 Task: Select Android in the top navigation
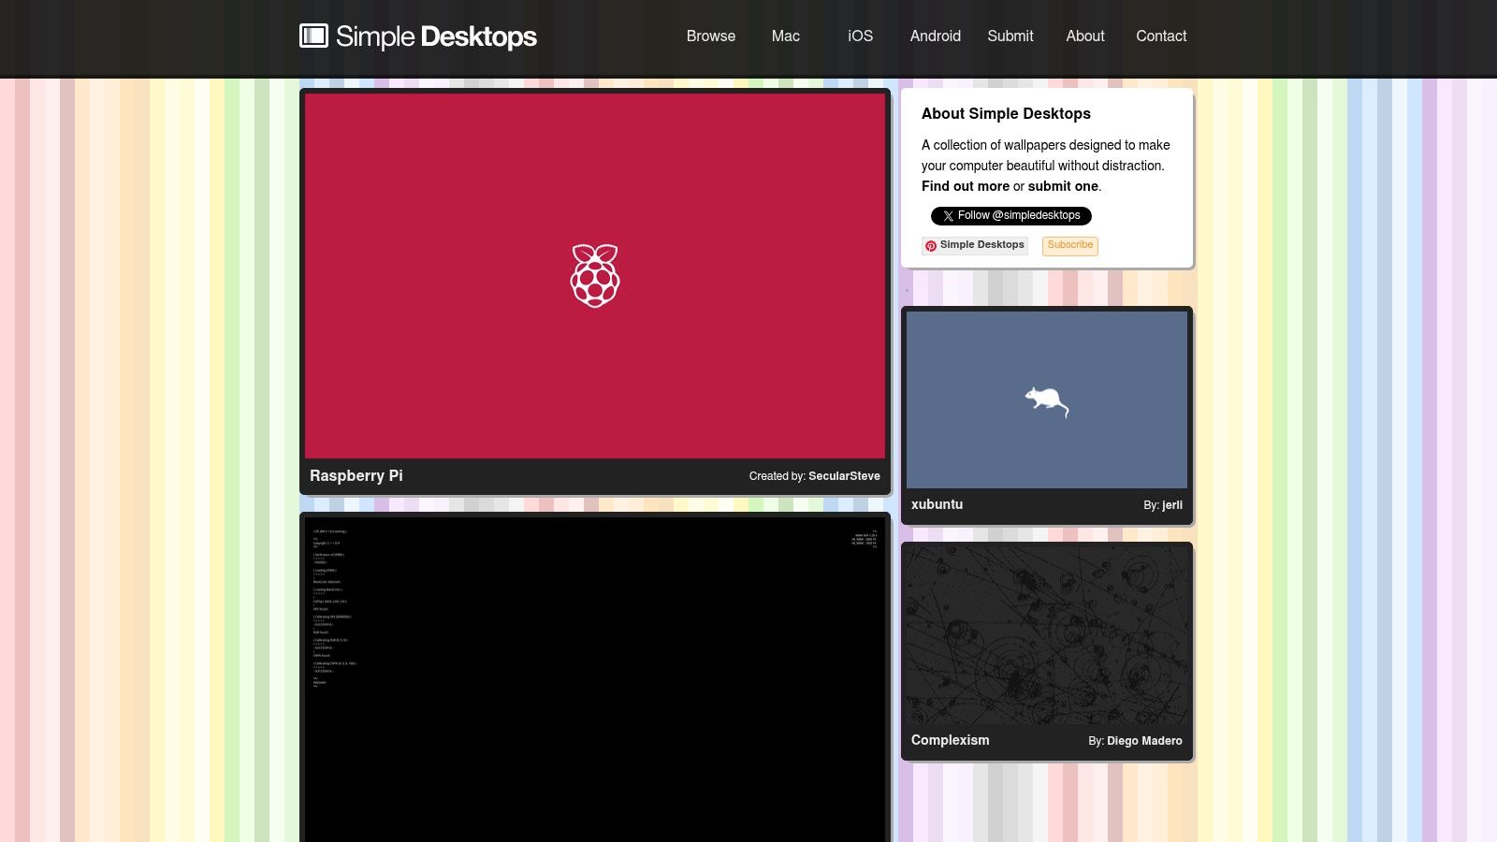pyautogui.click(x=936, y=36)
